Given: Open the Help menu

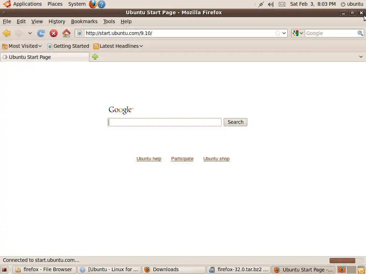Looking at the screenshot, I should pyautogui.click(x=126, y=21).
